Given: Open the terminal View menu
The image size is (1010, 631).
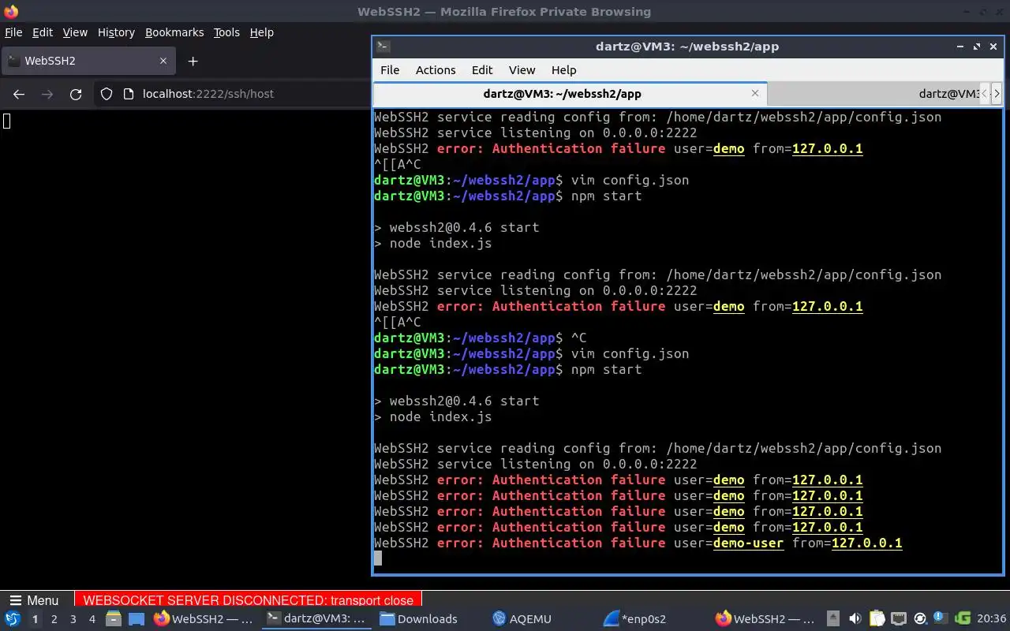Looking at the screenshot, I should pos(522,70).
